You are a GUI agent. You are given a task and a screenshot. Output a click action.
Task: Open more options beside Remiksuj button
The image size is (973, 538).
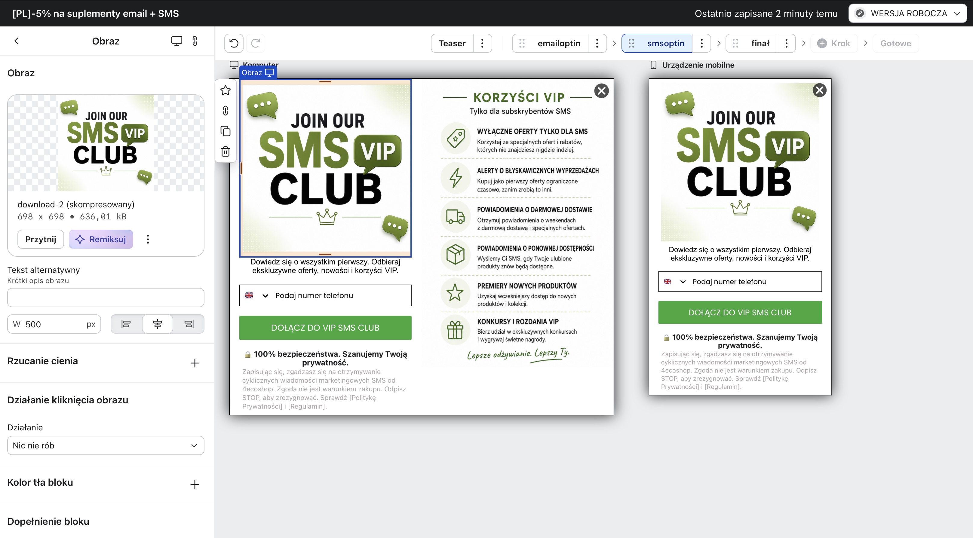148,239
